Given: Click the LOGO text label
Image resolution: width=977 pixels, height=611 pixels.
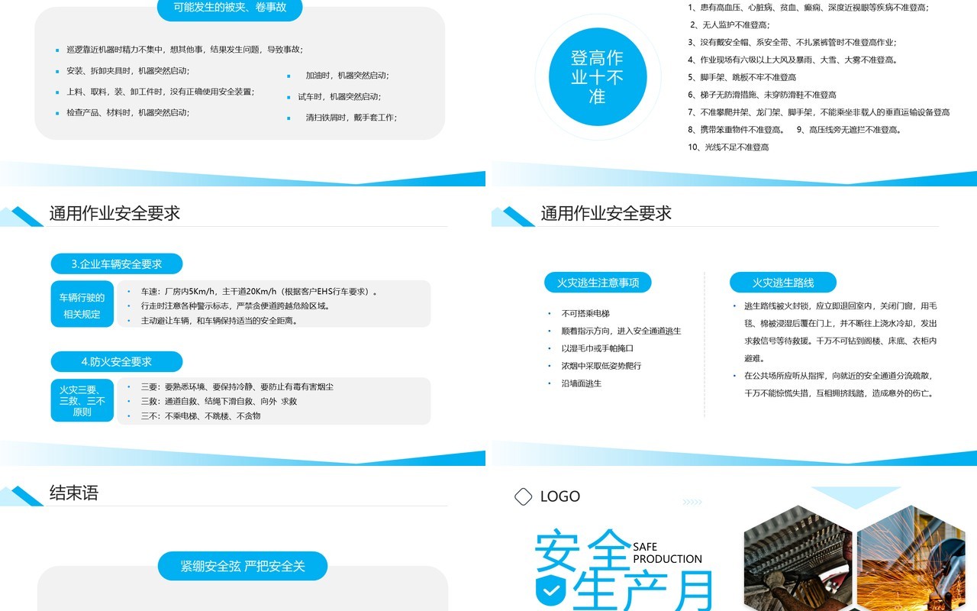Looking at the screenshot, I should [560, 496].
